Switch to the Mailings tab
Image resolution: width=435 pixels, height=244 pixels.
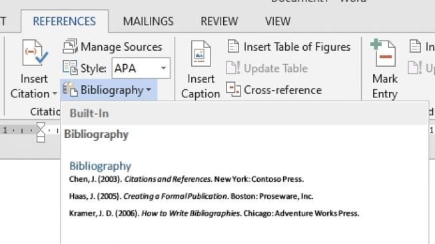(x=148, y=21)
